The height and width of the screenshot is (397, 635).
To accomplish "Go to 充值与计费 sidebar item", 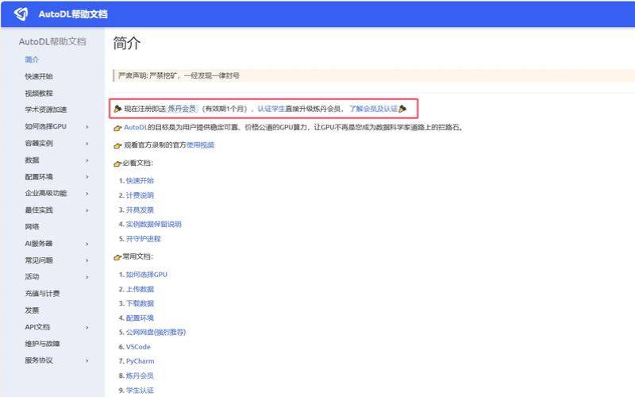I will [x=42, y=294].
